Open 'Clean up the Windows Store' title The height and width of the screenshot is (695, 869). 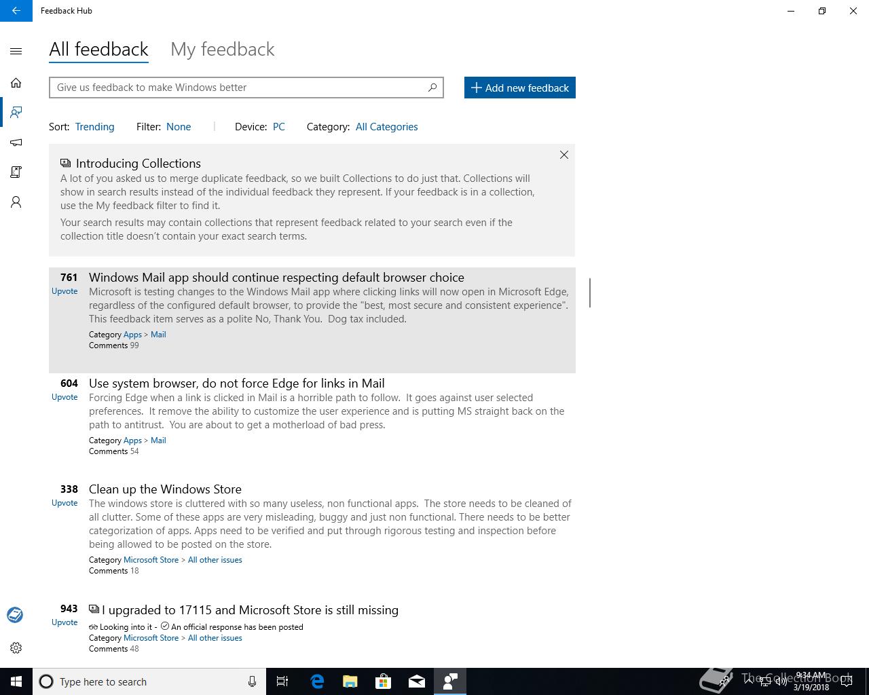coord(165,489)
